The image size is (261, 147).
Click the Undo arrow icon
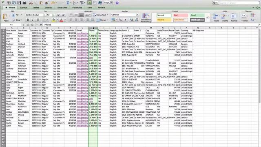point(53,3)
